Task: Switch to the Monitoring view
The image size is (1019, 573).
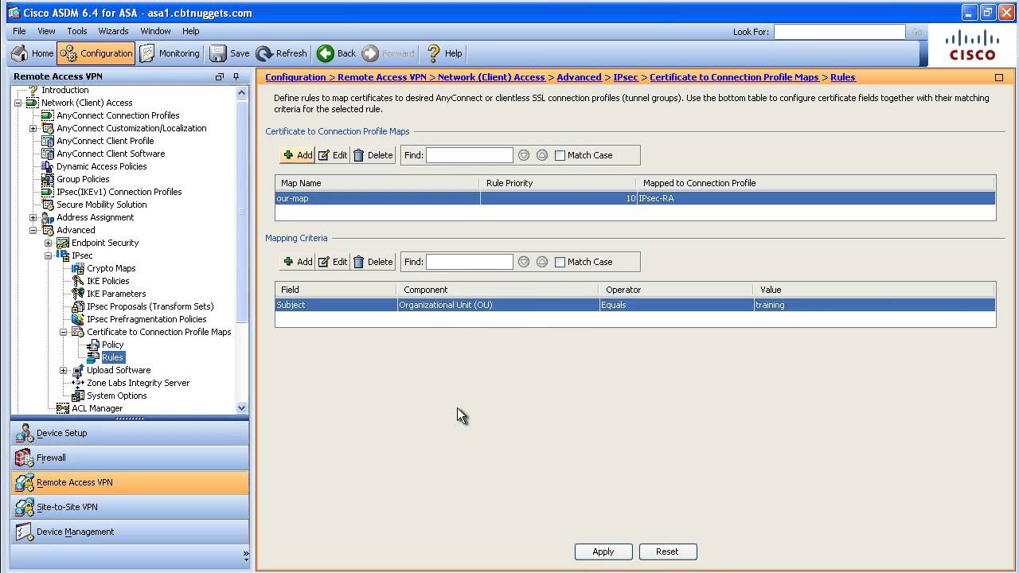Action: (x=170, y=53)
